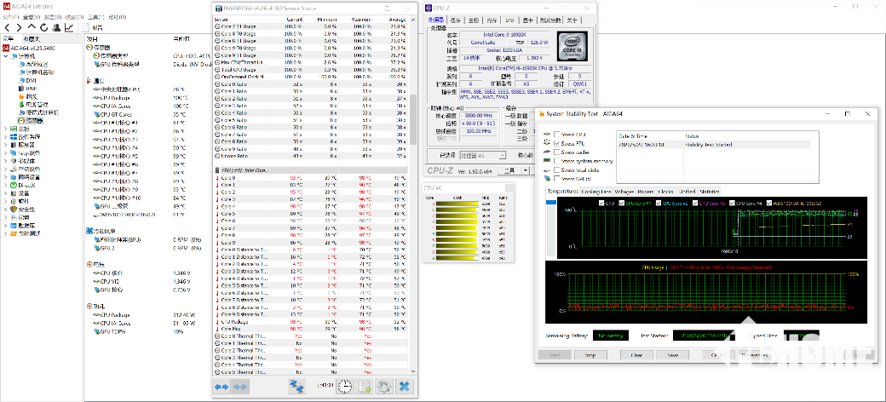
Task: Expand security node in AIDA64 tree
Action: tap(6, 210)
